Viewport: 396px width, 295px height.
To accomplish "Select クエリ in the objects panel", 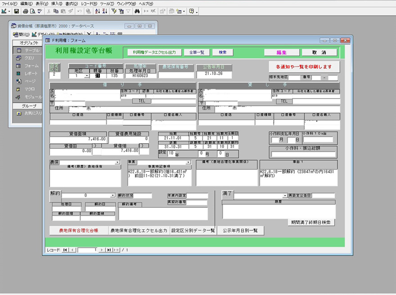I will coord(29,58).
